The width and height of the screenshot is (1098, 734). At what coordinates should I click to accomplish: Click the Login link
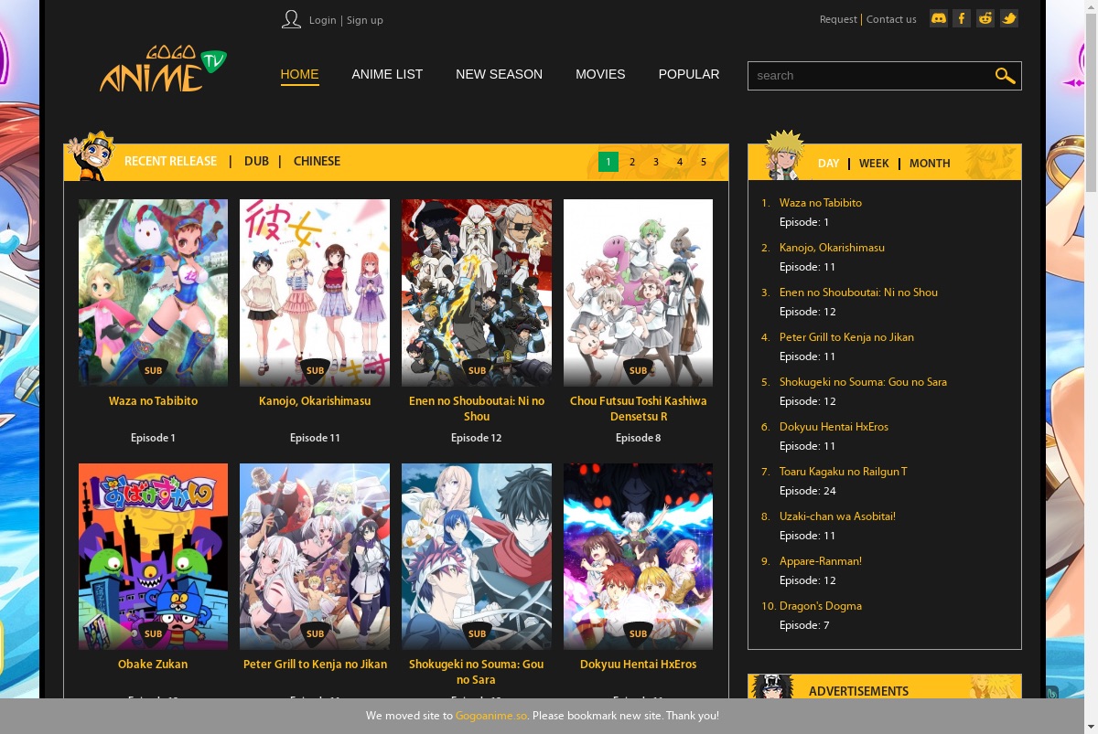click(x=322, y=20)
